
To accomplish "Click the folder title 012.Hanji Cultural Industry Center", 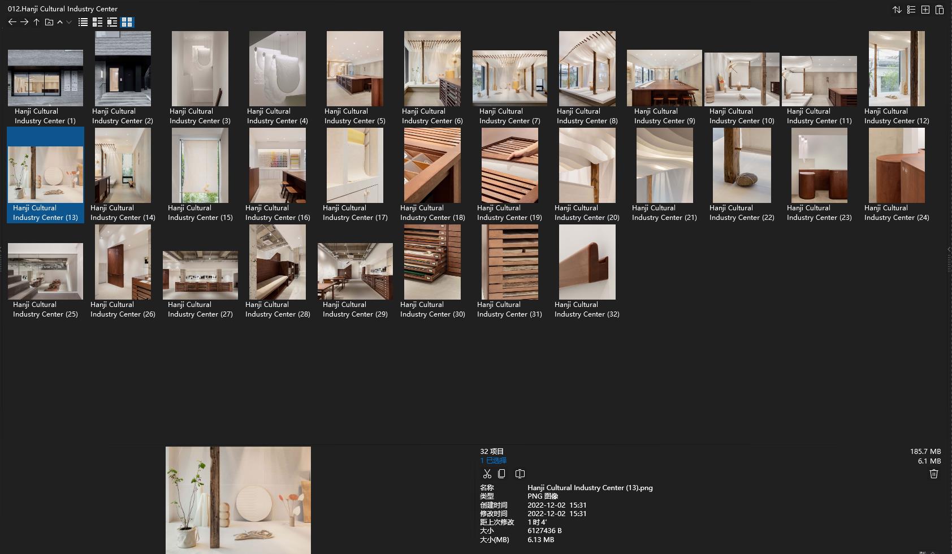I will tap(62, 8).
